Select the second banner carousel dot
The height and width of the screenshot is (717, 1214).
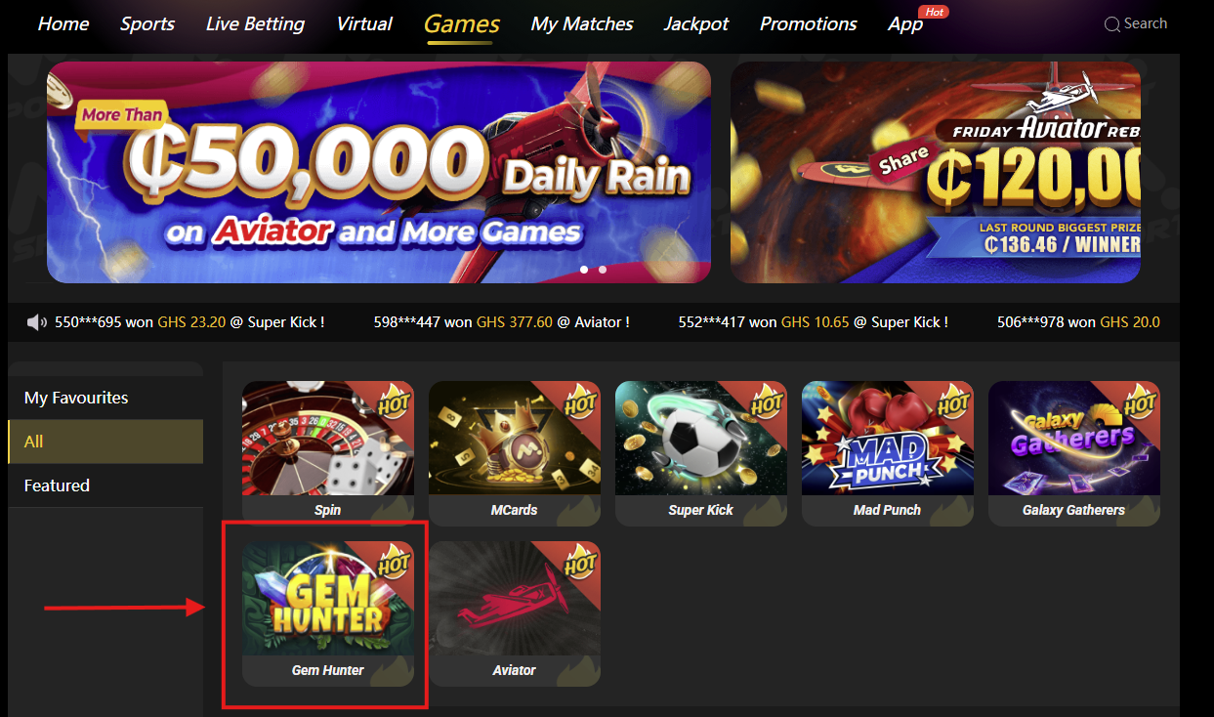point(603,269)
